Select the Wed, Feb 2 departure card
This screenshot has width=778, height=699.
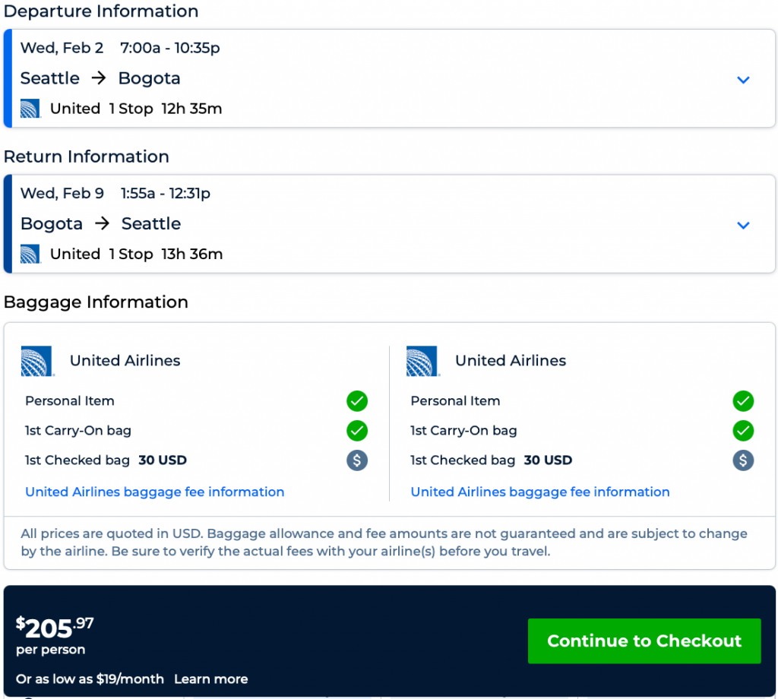[x=380, y=78]
